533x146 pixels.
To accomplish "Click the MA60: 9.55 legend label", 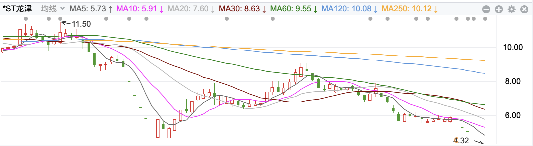I will coord(294,9).
